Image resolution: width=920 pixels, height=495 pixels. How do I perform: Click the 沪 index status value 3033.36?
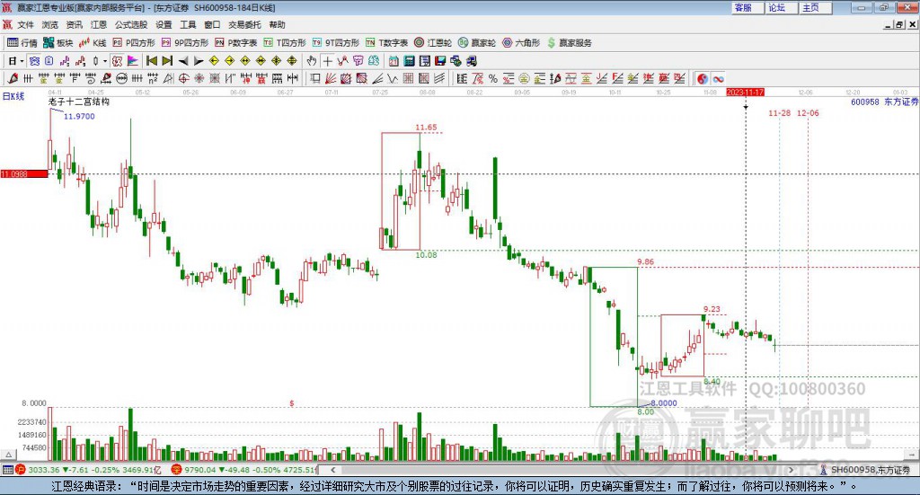tap(44, 470)
